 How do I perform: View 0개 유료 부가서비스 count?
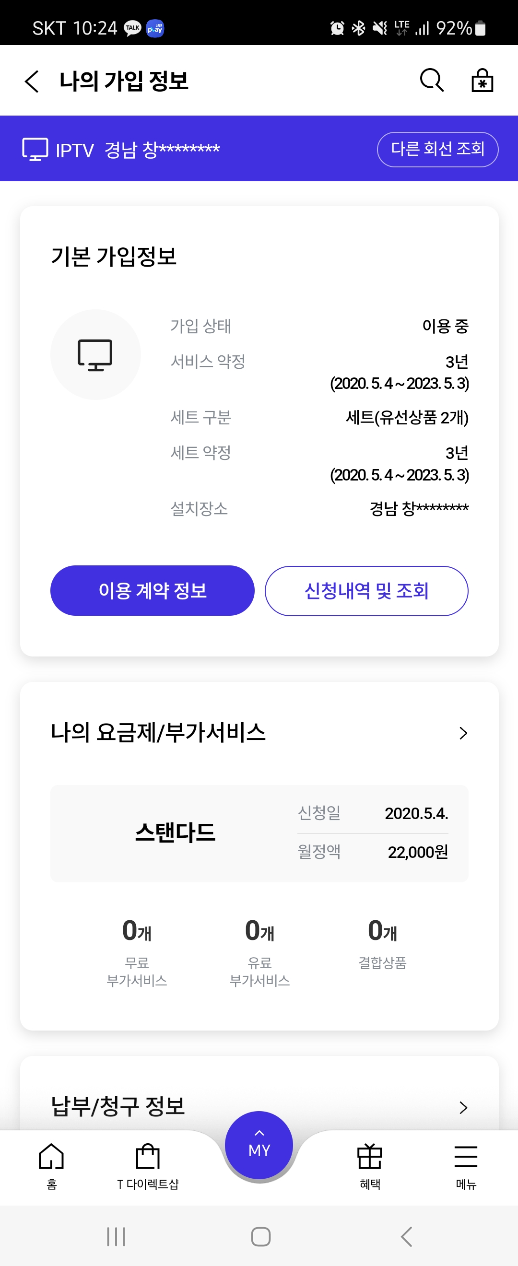pyautogui.click(x=259, y=952)
